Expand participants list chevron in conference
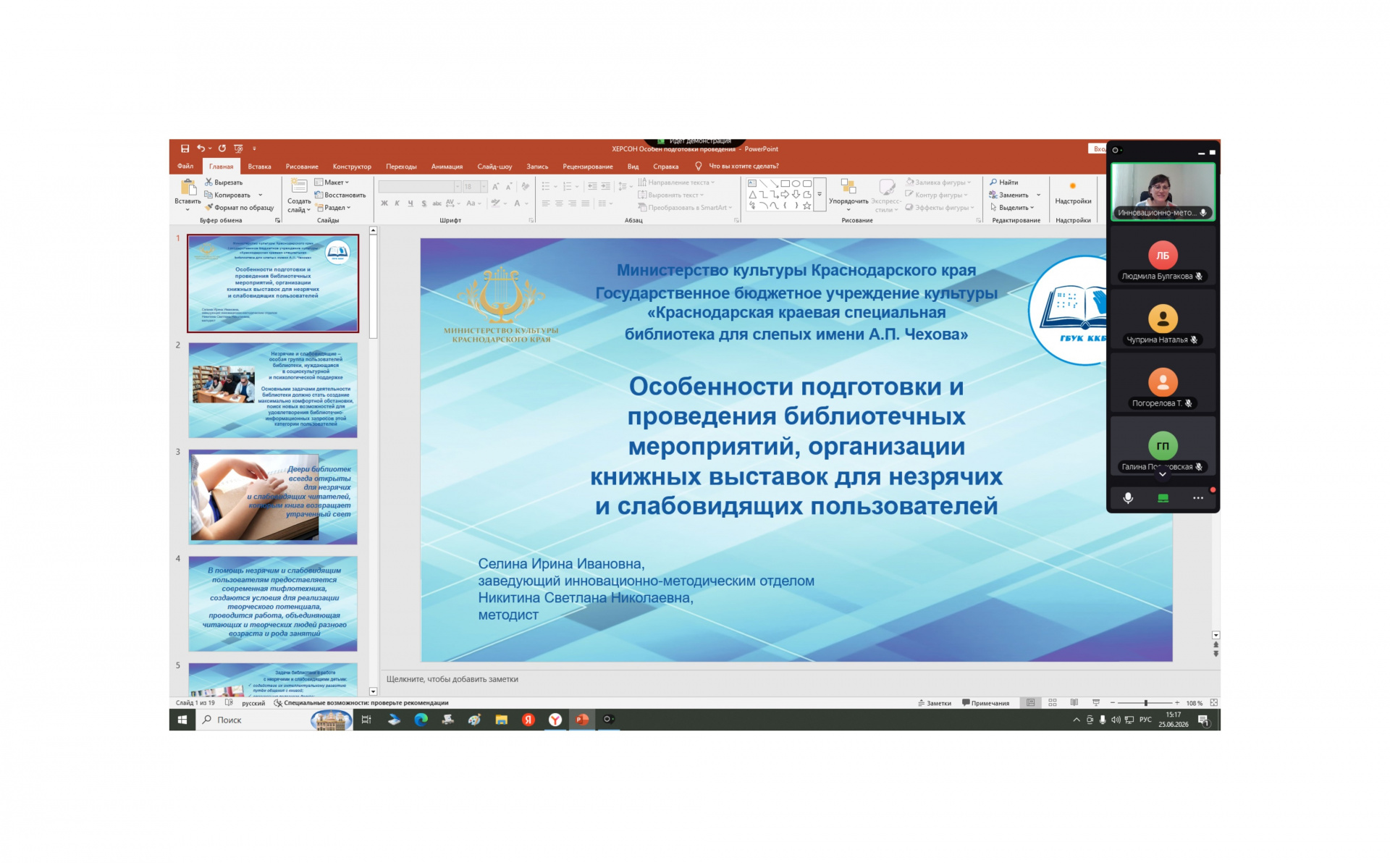Image resolution: width=1390 pixels, height=863 pixels. [x=1163, y=475]
